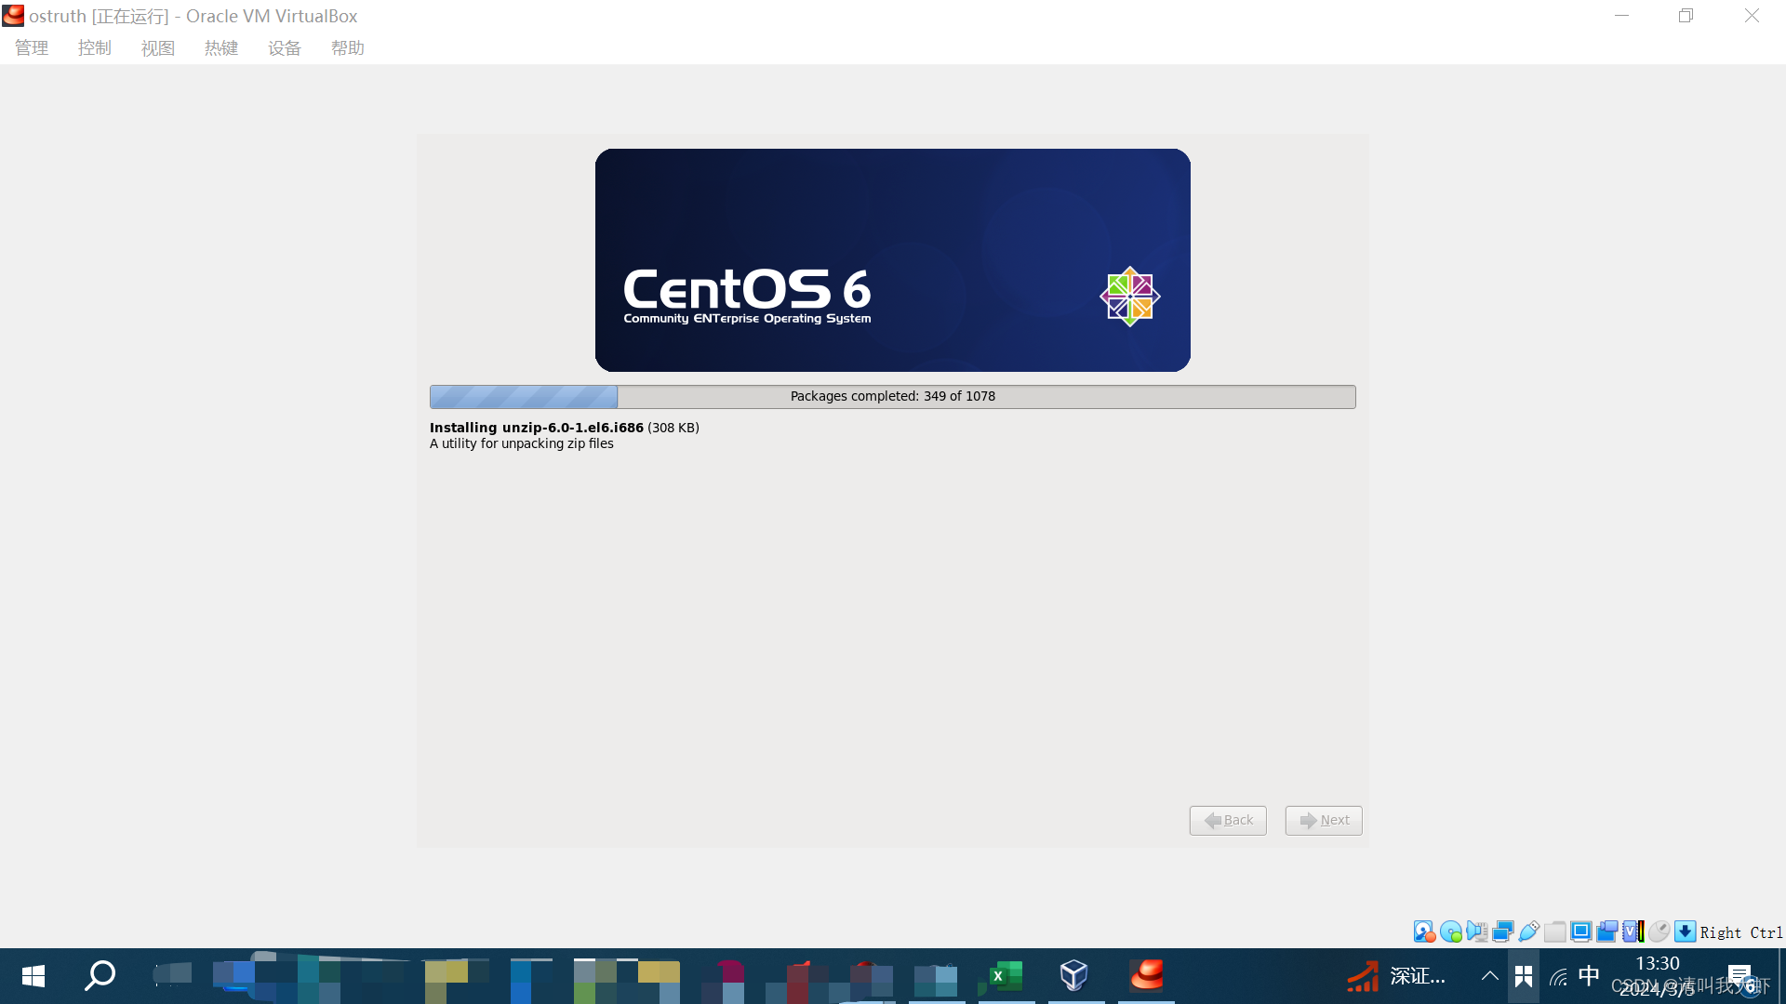Open the notification center icon
Viewport: 1786px width, 1004px height.
click(x=1739, y=976)
